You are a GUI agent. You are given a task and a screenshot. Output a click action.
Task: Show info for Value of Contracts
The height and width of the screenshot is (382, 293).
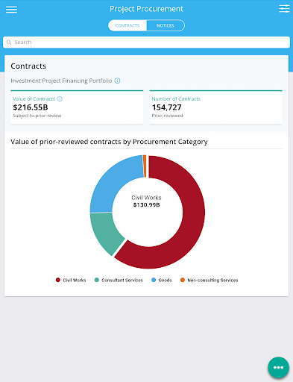60,99
